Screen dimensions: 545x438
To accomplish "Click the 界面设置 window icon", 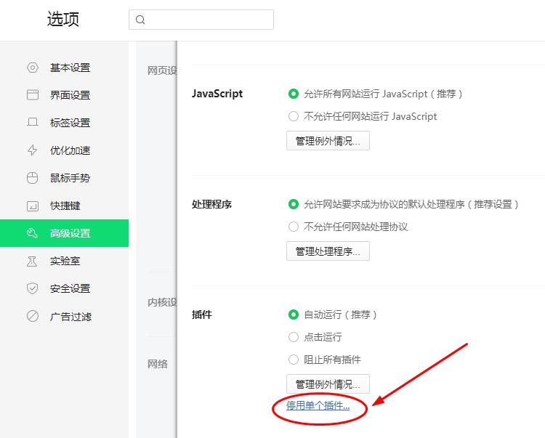I will (x=32, y=95).
